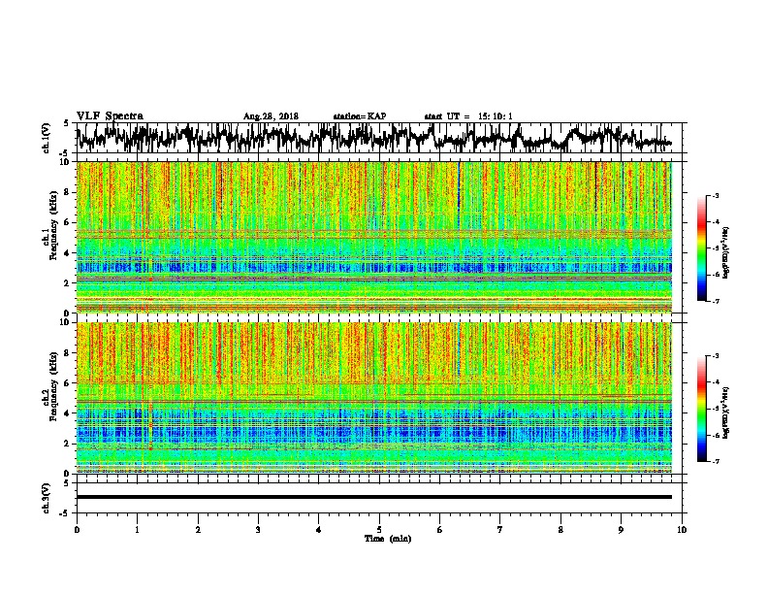The image size is (768, 594).
Task: Click inside the ch.2 spectrogram panel
Action: pyautogui.click(x=374, y=398)
